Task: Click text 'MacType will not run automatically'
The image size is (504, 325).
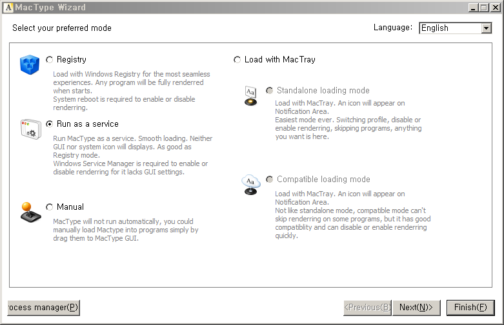Action: (107, 221)
